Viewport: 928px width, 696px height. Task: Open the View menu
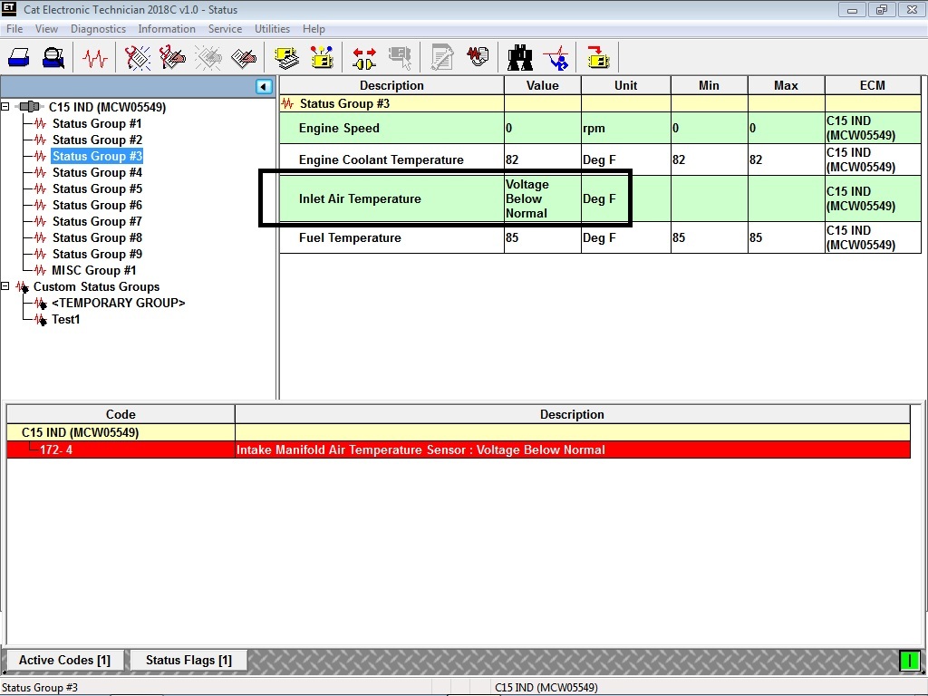pyautogui.click(x=46, y=29)
